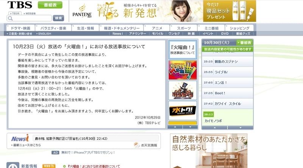Click the News i logo
Screen dimensions: 303x168
point(20,138)
